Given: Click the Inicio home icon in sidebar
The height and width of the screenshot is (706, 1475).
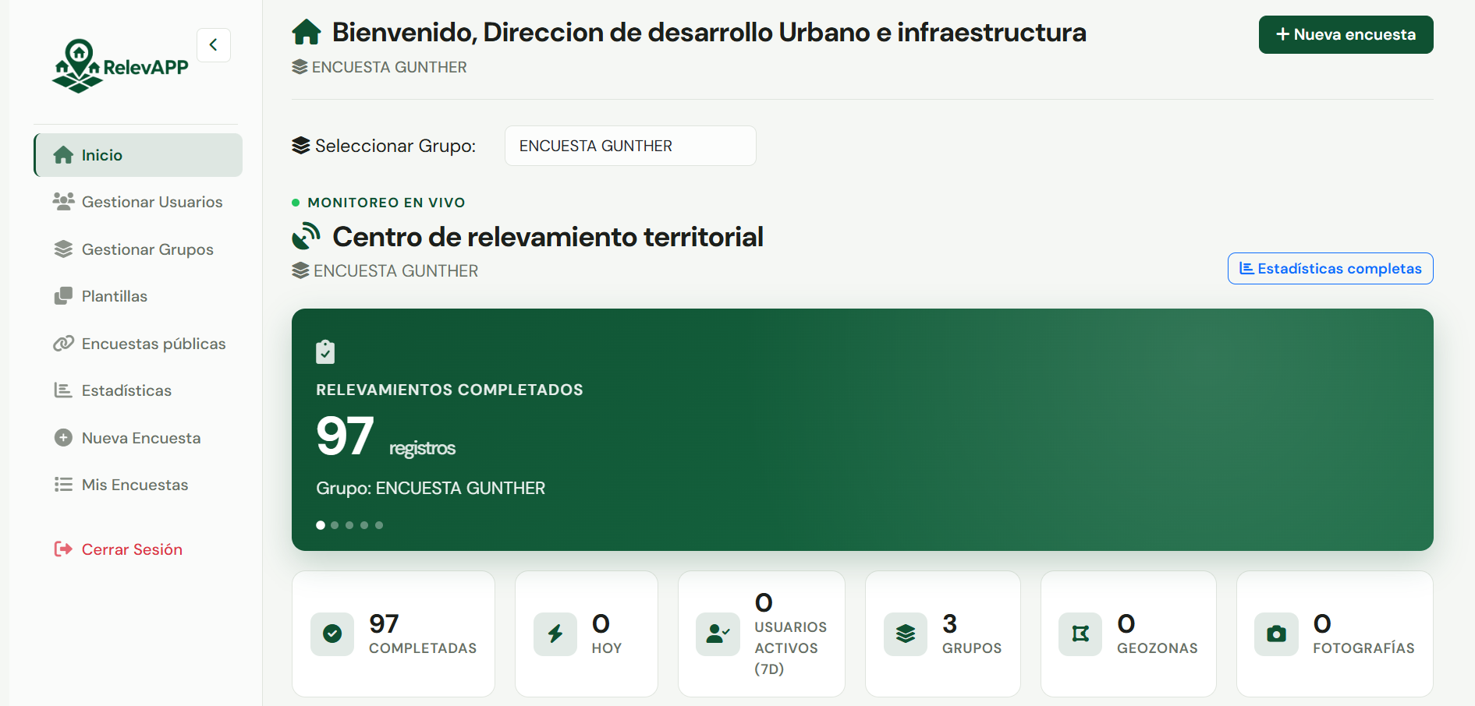Looking at the screenshot, I should point(63,155).
